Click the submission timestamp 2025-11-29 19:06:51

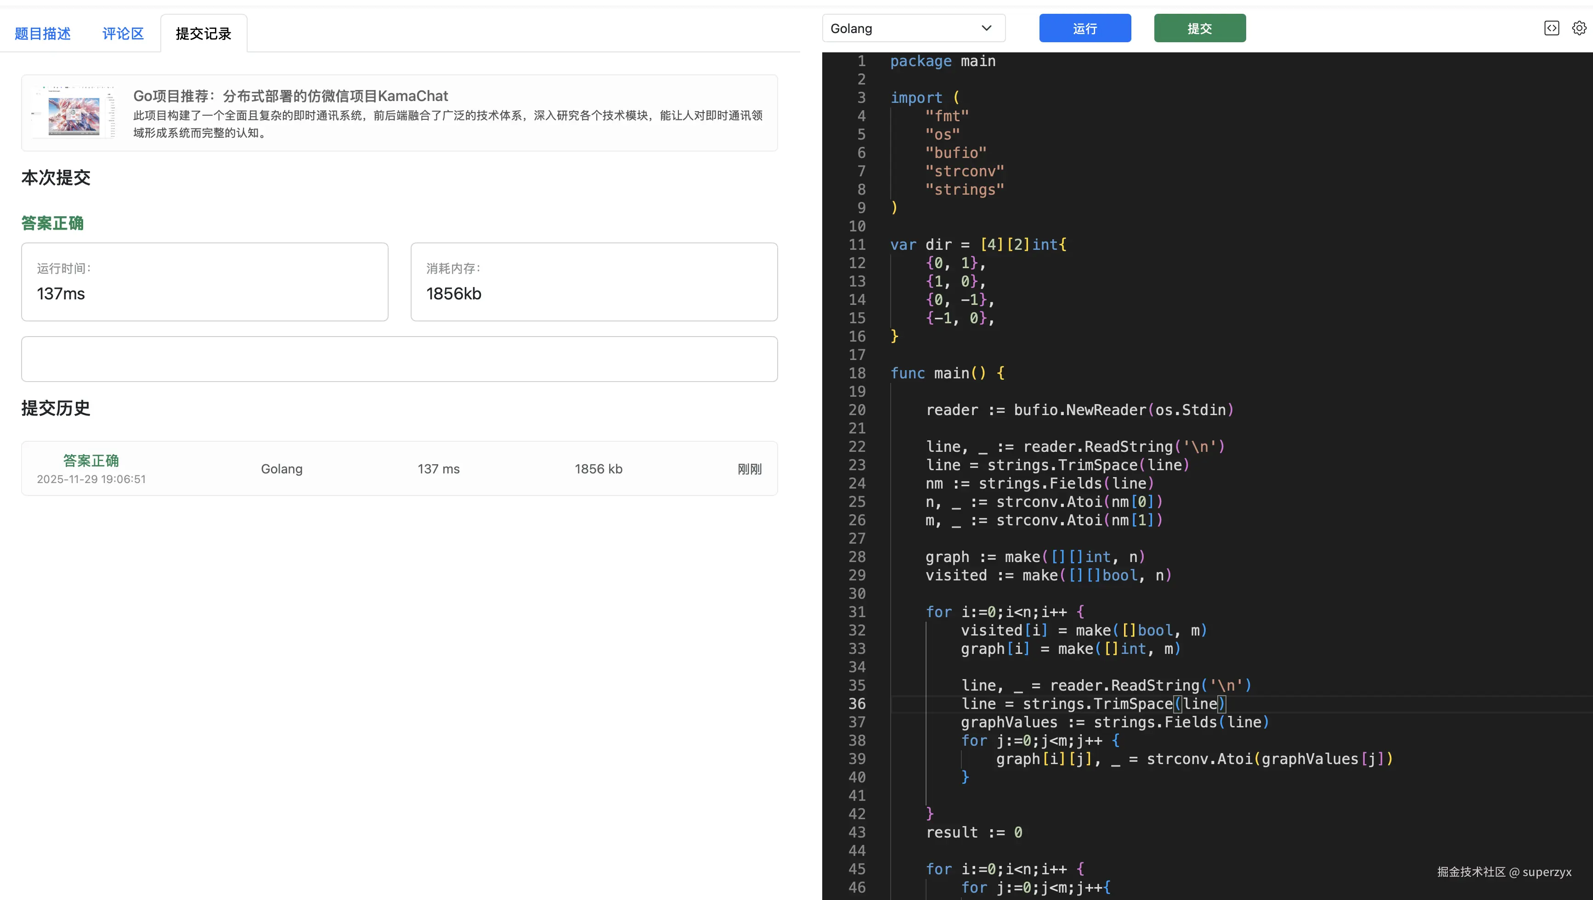click(x=91, y=480)
